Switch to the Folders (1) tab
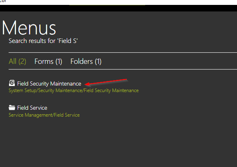The height and width of the screenshot is (167, 237). [86, 61]
